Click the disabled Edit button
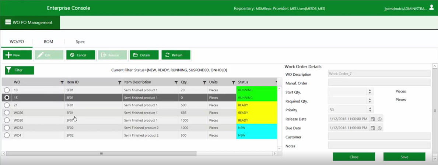 point(49,55)
